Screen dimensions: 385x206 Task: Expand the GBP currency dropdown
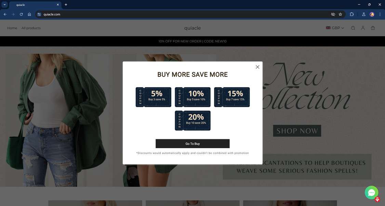[x=335, y=28]
